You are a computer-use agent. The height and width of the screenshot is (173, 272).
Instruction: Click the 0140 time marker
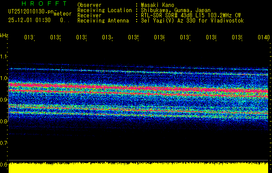coord(263,38)
